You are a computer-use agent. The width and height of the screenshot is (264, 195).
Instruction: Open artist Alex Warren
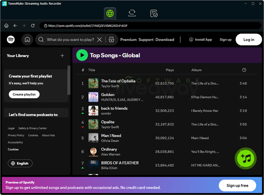click(111, 154)
